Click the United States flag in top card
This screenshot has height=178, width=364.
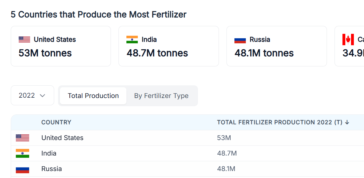24,40
